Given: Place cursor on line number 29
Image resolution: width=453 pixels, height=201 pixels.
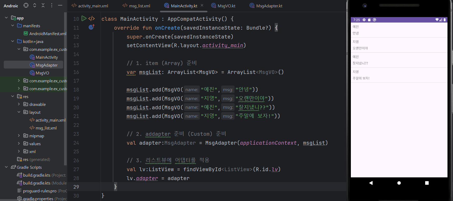Looking at the screenshot, I should [x=76, y=187].
